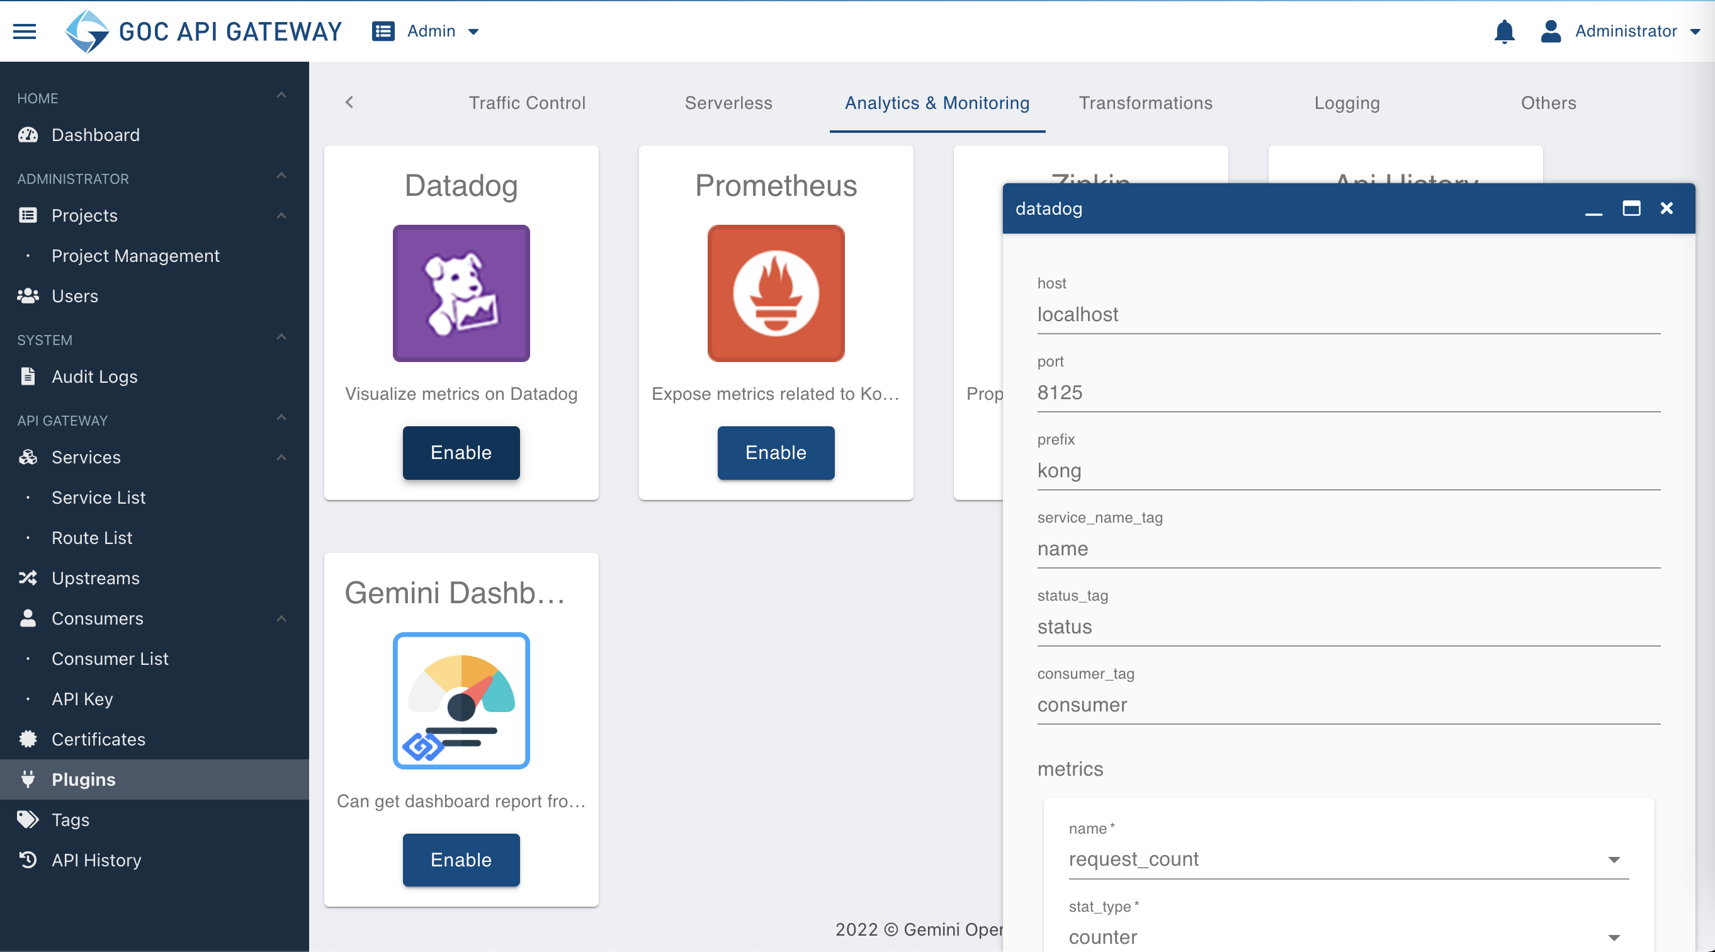Screen dimensions: 1715x952
Task: Select the Analytics & Monitoring tab
Action: tap(937, 103)
